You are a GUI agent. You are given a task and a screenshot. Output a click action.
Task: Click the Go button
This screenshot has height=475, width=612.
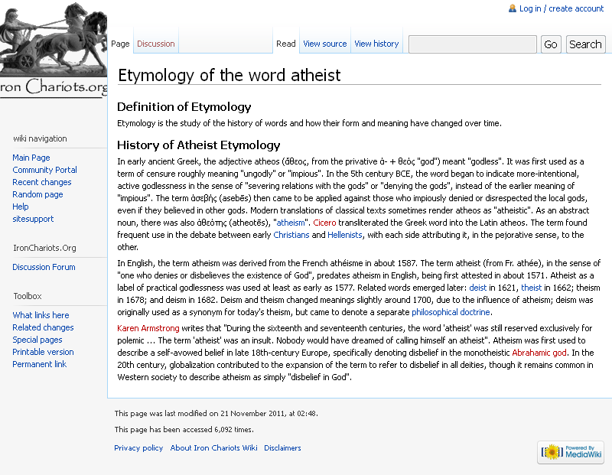pyautogui.click(x=551, y=44)
